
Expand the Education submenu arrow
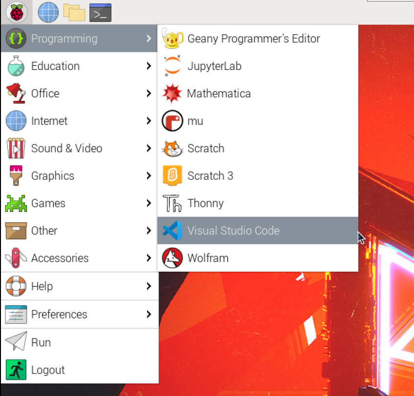[149, 66]
